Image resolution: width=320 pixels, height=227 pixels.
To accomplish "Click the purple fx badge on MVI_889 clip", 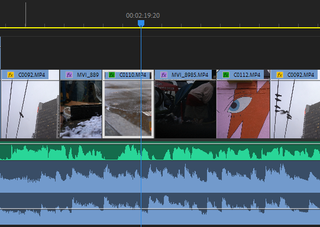I will pyautogui.click(x=69, y=75).
